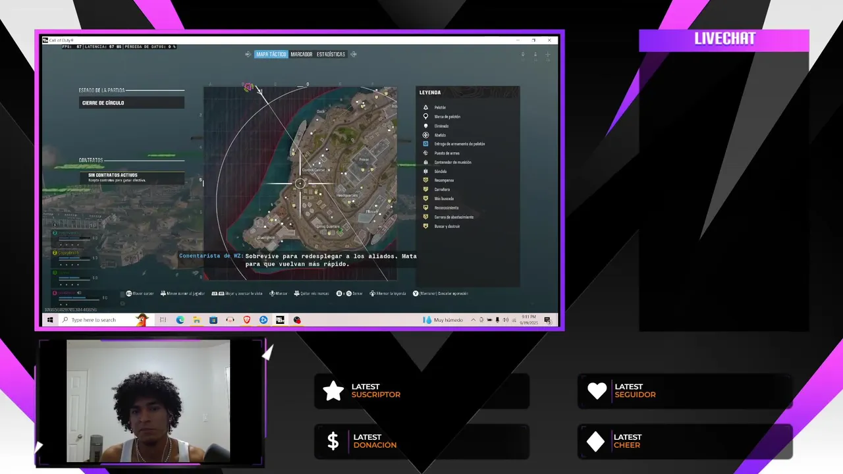Click the taskbar clock and date
This screenshot has width=843, height=474.
coord(528,320)
